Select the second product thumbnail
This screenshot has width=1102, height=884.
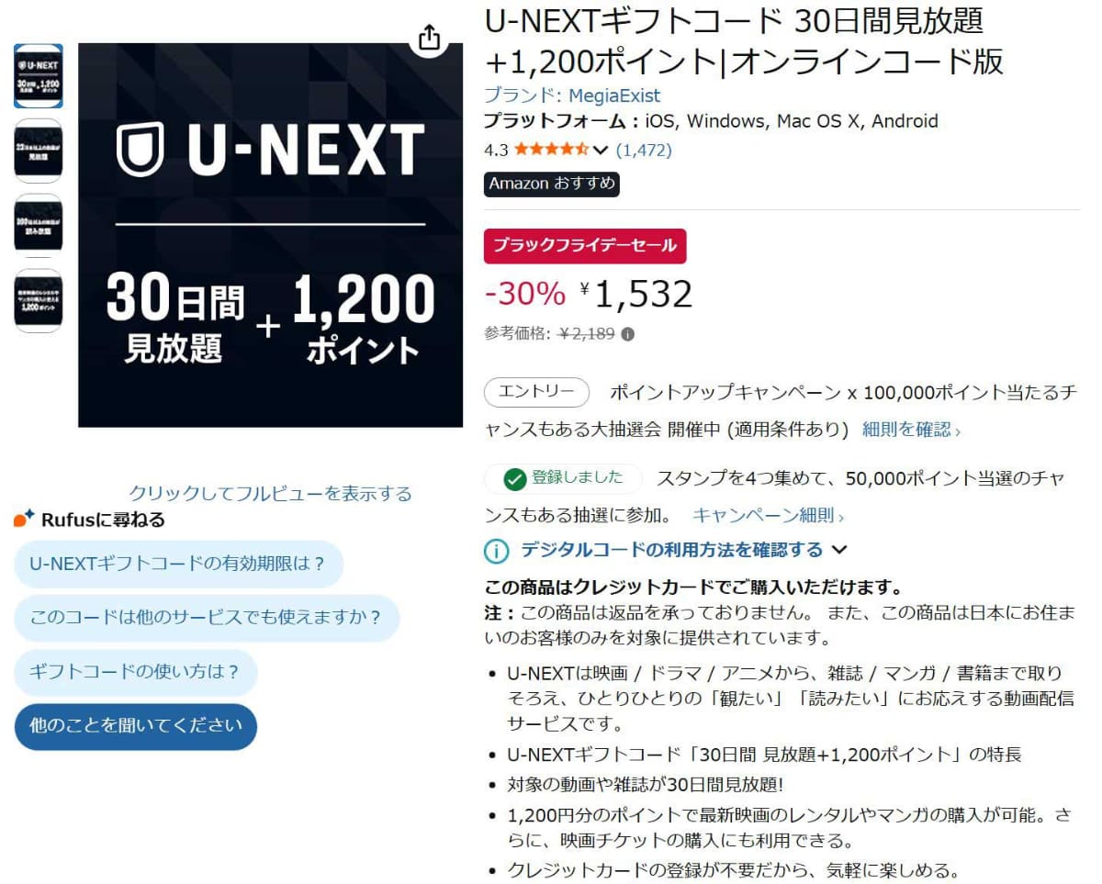39,150
